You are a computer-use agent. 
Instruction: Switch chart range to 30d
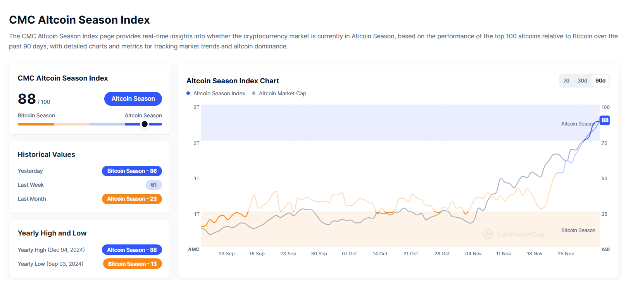[582, 81]
